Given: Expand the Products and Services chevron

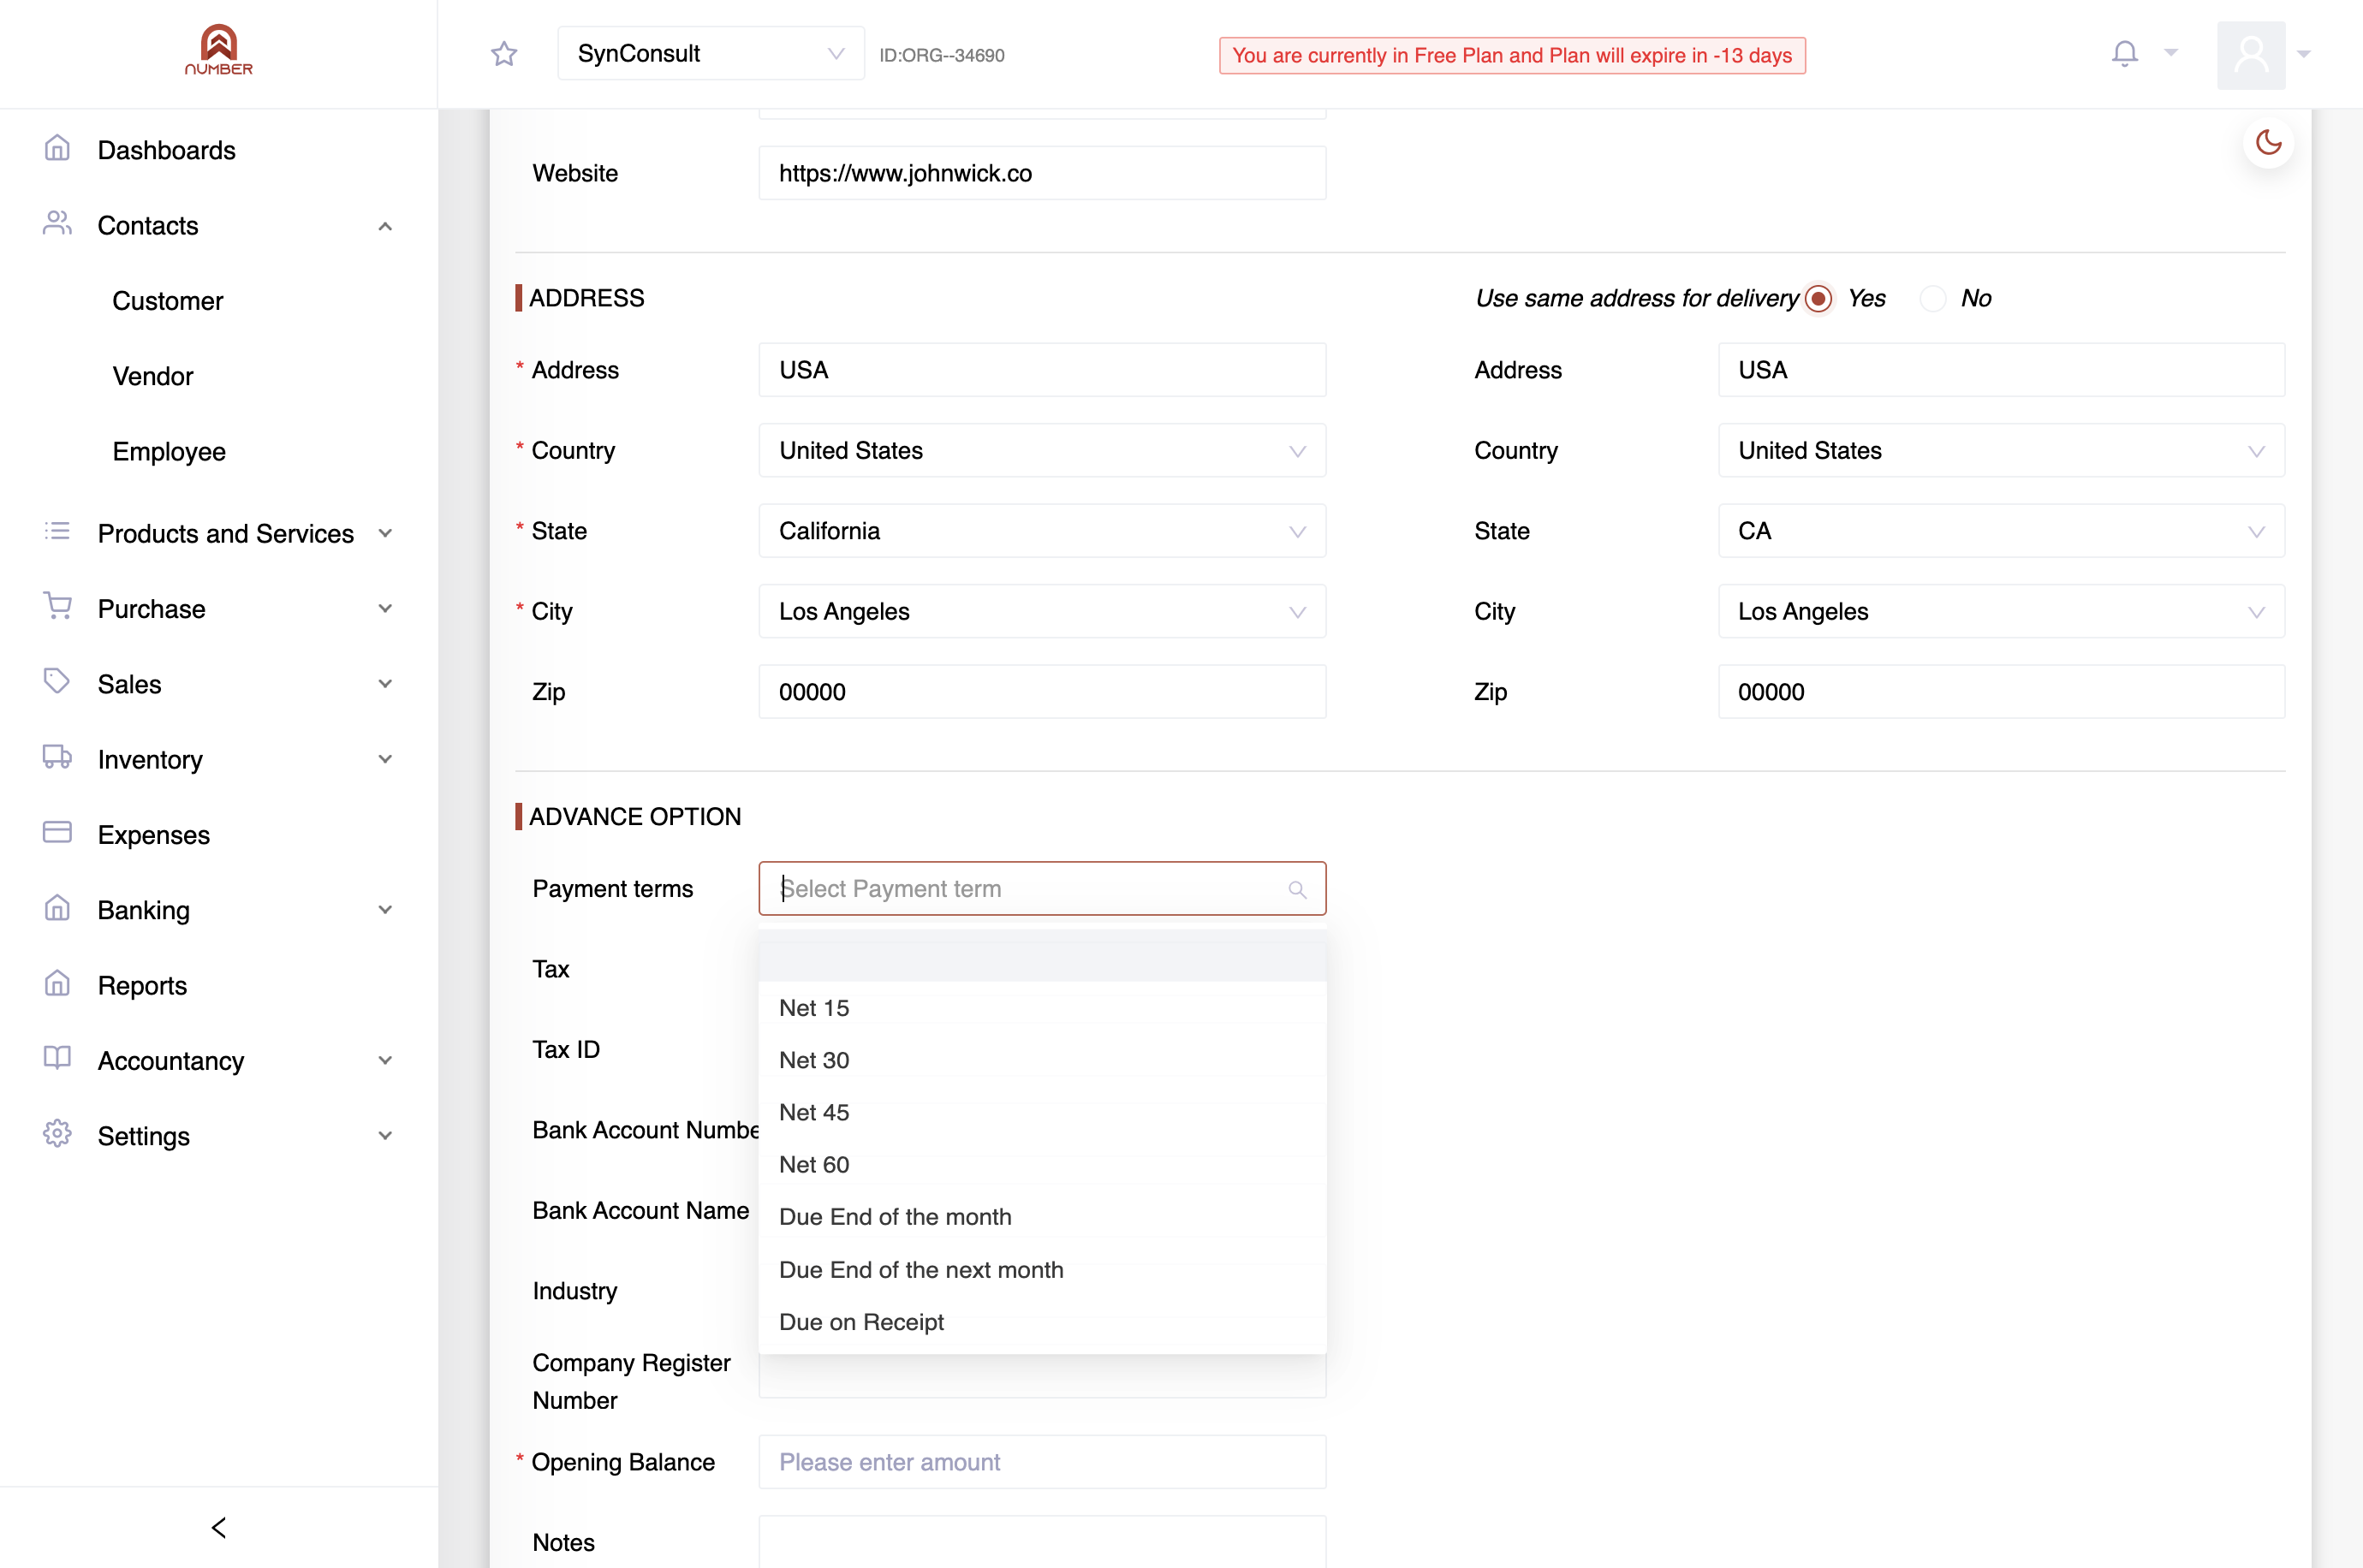Looking at the screenshot, I should click(x=385, y=534).
